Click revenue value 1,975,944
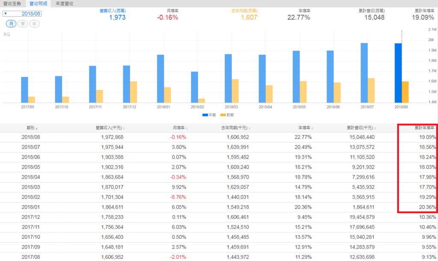The width and height of the screenshot is (438, 261). [112, 147]
